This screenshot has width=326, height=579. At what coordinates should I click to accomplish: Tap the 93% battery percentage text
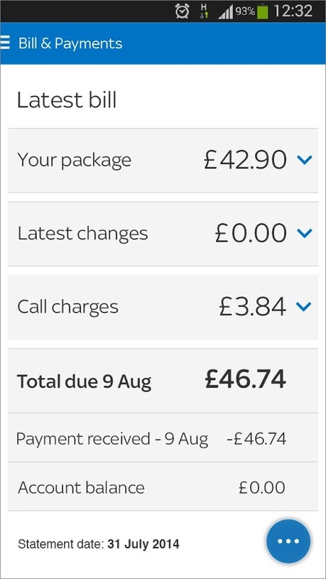(245, 12)
